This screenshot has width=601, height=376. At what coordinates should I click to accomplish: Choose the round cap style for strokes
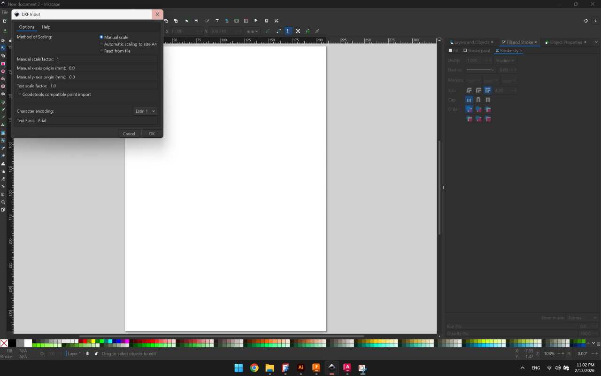click(478, 100)
